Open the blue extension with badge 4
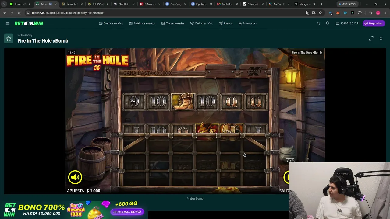 331,13
